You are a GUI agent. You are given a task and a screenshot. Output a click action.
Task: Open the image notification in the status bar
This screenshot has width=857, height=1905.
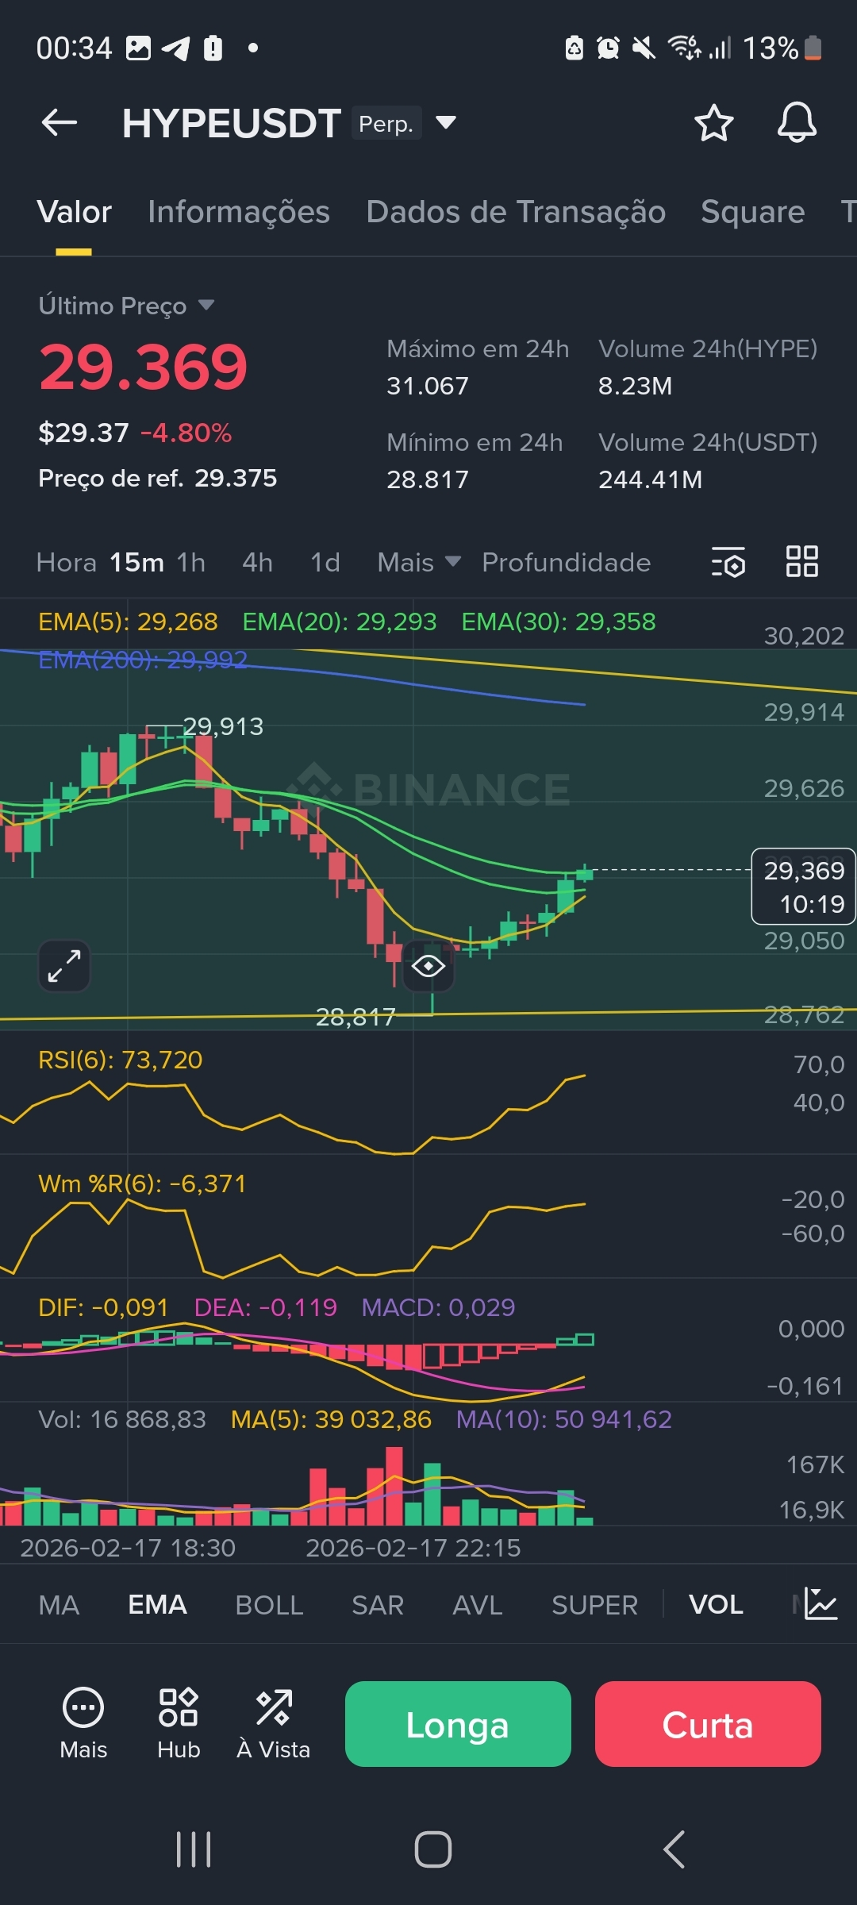point(138,48)
